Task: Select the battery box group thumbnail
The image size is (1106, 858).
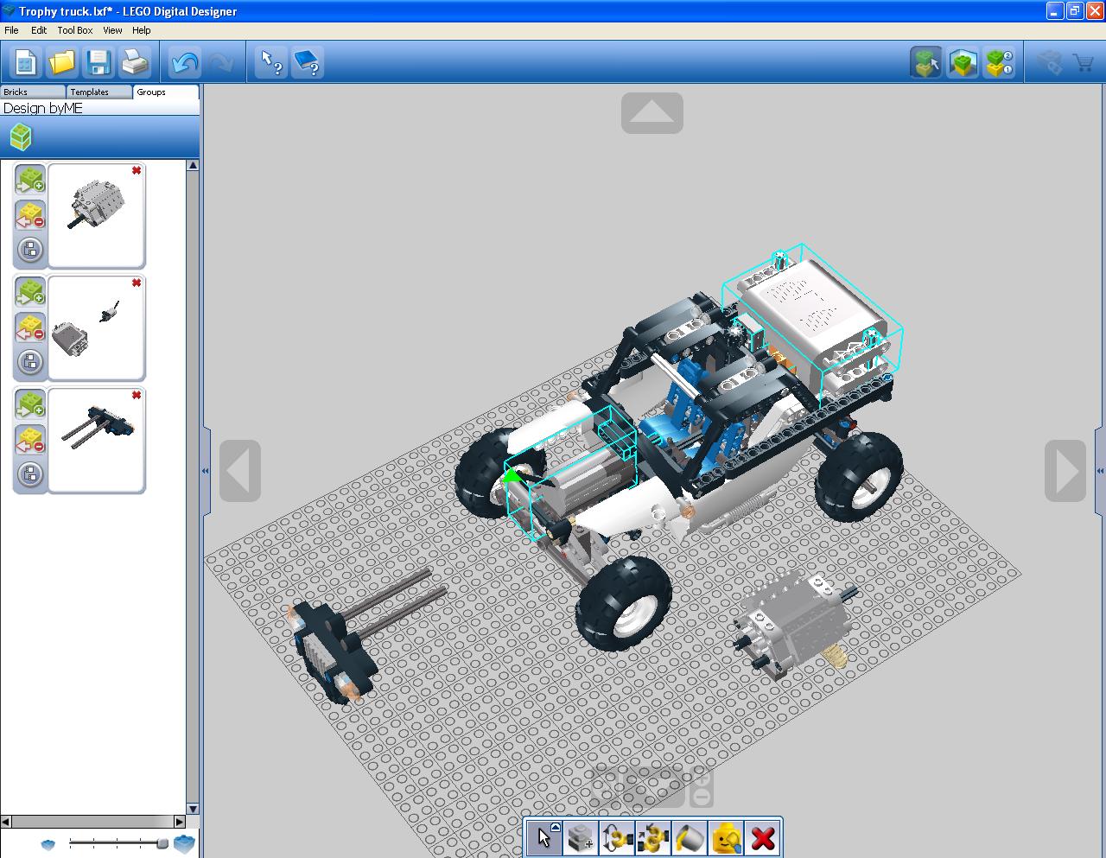Action: tap(96, 327)
